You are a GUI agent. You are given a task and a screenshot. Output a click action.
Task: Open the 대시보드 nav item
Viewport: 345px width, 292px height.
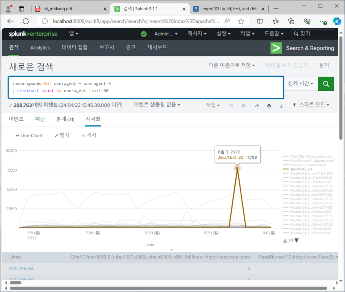[157, 47]
